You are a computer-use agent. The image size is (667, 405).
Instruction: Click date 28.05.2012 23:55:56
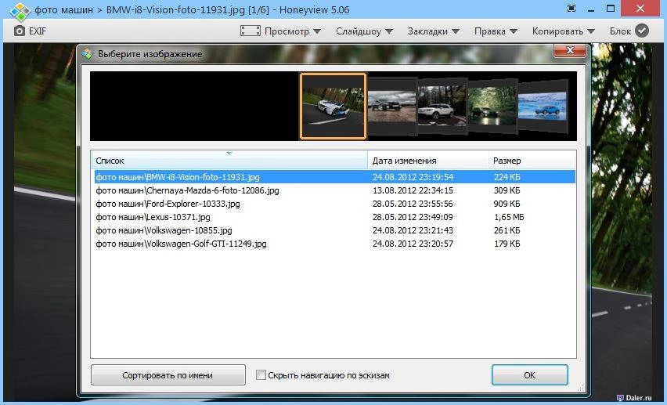(x=413, y=204)
